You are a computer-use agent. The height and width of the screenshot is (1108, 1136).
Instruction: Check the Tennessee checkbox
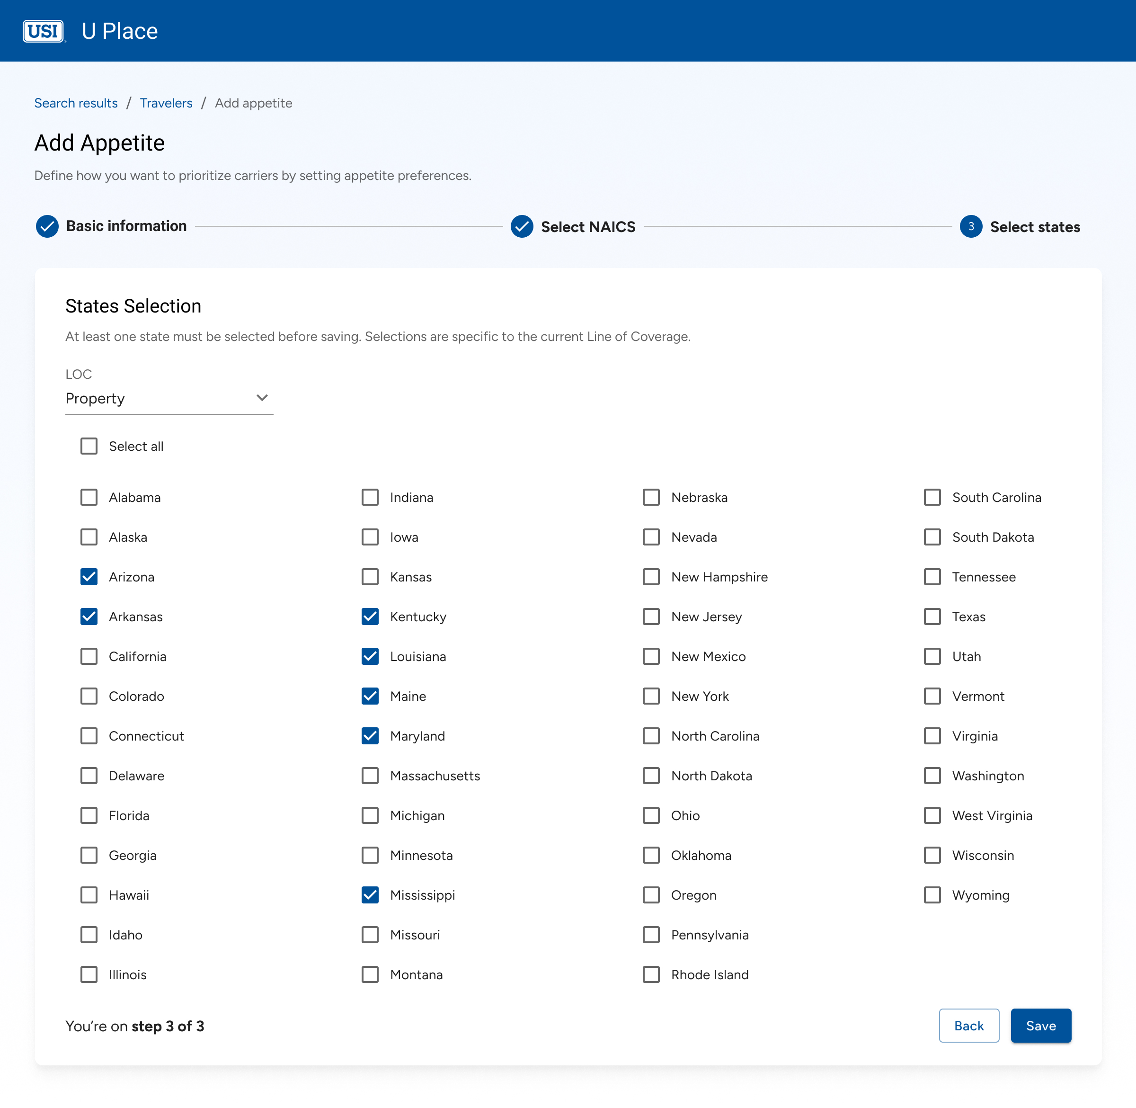click(x=932, y=577)
